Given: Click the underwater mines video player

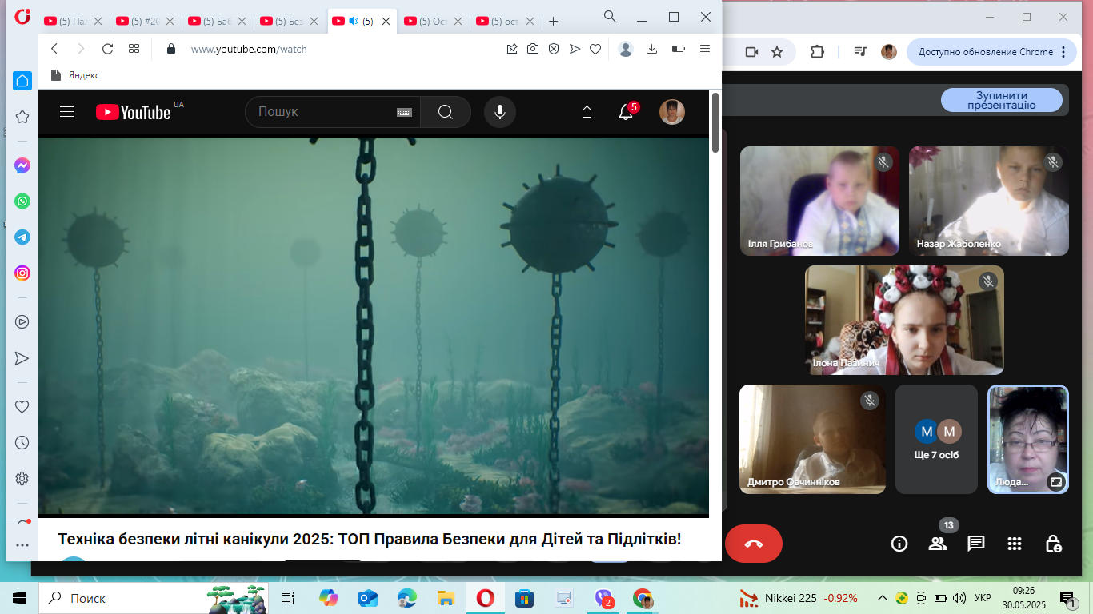Looking at the screenshot, I should coord(374,326).
